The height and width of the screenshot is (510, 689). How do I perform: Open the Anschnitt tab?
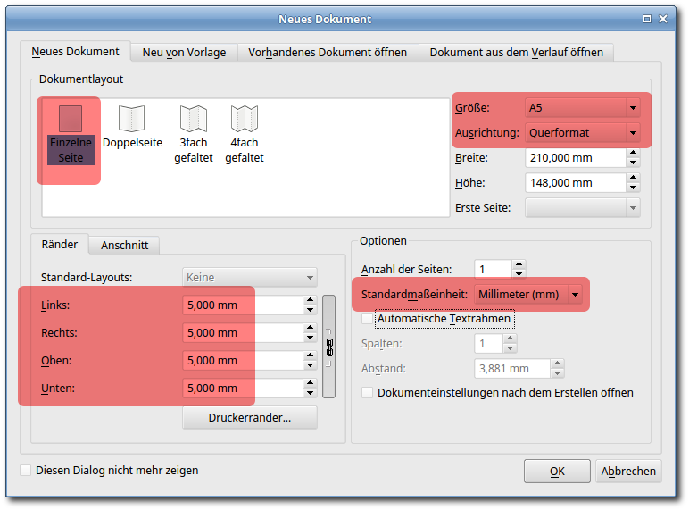pyautogui.click(x=124, y=245)
